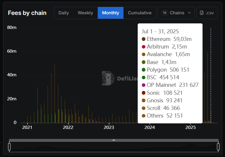Click the 'BSC 454 514' tooltip entry
Image resolution: width=225 pixels, height=157 pixels.
pos(160,77)
